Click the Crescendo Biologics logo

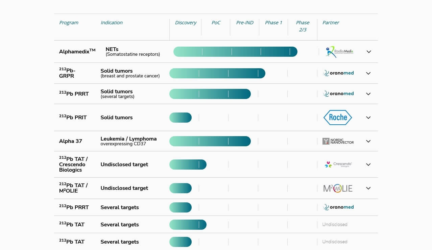(x=338, y=165)
